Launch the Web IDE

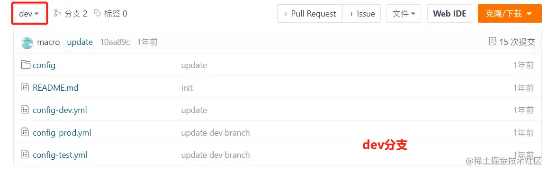449,14
